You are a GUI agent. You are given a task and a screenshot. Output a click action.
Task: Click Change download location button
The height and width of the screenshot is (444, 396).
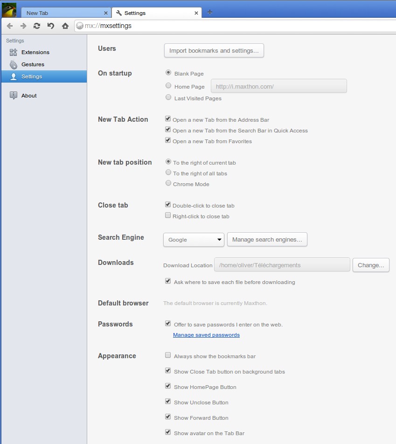[x=371, y=265]
